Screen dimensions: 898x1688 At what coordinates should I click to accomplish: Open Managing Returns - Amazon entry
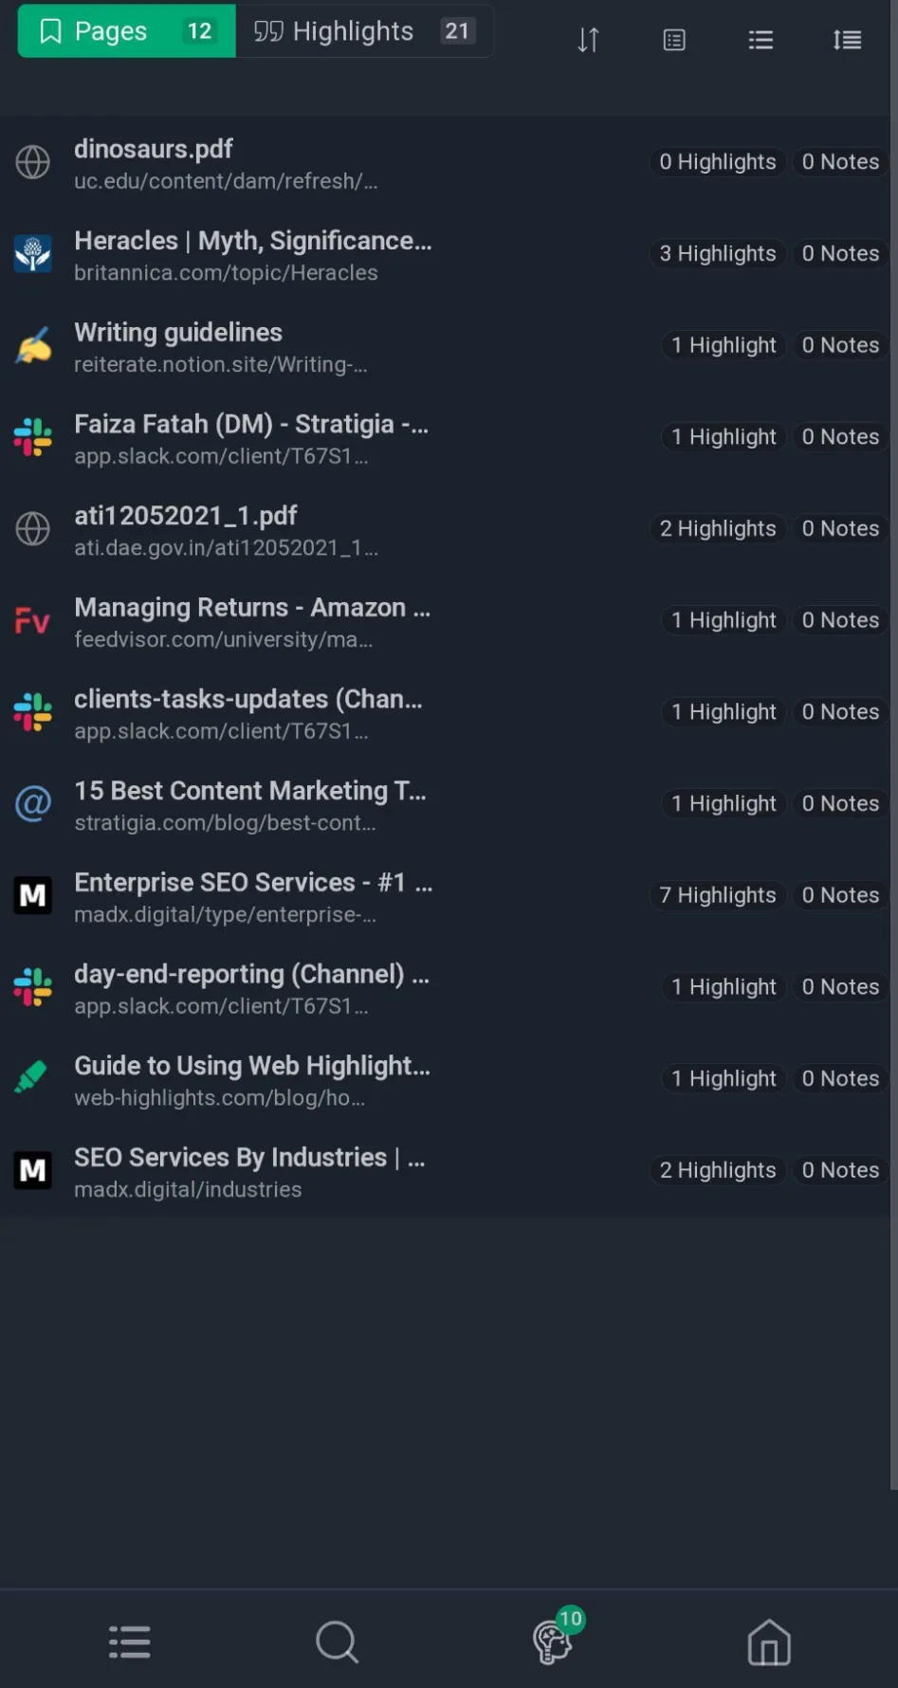[x=446, y=622]
